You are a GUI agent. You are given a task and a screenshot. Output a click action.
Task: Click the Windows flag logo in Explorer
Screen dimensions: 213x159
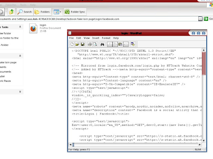[x=211, y=5]
